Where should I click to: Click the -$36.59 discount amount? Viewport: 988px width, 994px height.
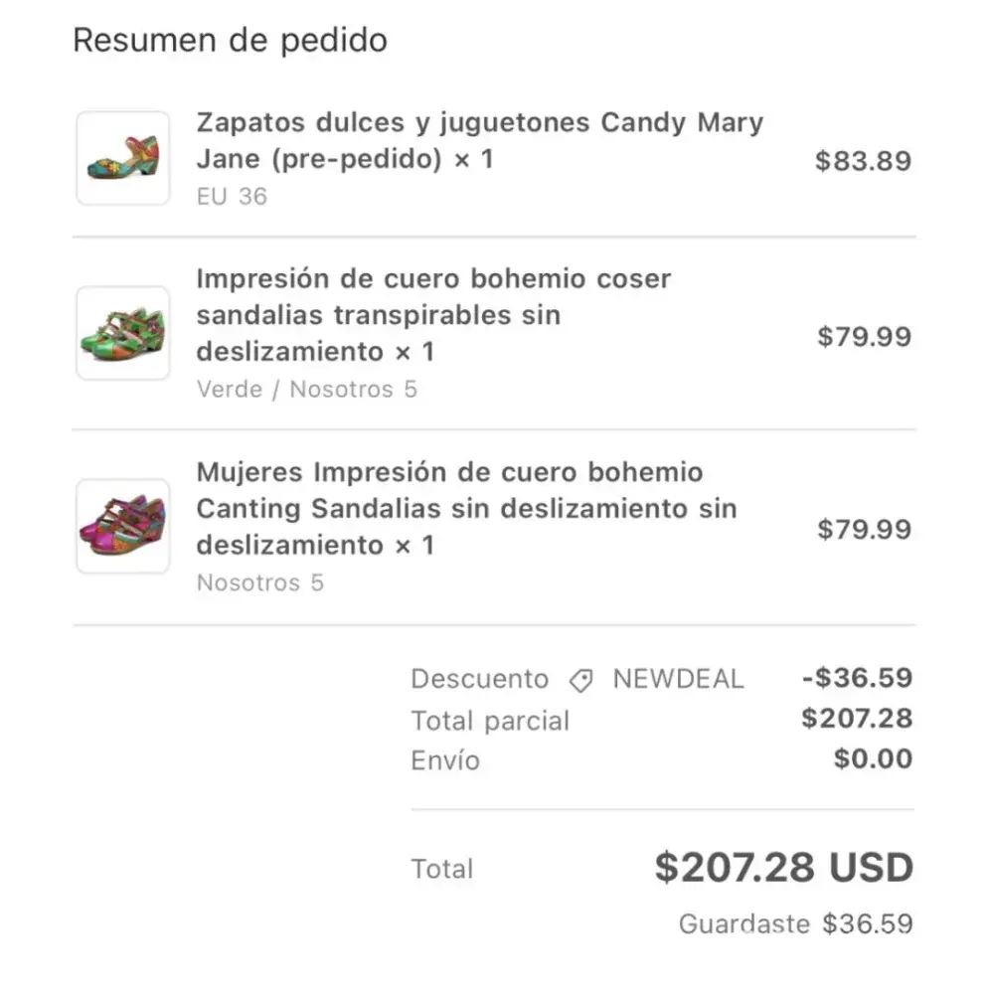[x=857, y=679]
